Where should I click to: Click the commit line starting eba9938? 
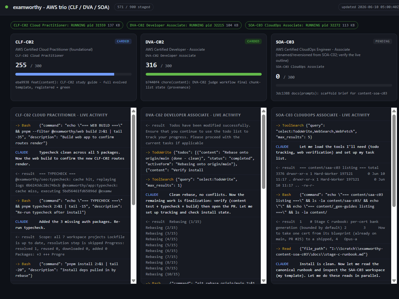[71, 85]
